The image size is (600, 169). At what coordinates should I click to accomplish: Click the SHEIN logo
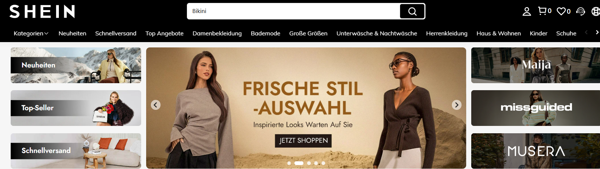click(42, 11)
